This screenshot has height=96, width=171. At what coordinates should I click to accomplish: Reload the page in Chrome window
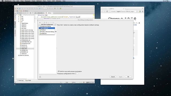(107, 11)
